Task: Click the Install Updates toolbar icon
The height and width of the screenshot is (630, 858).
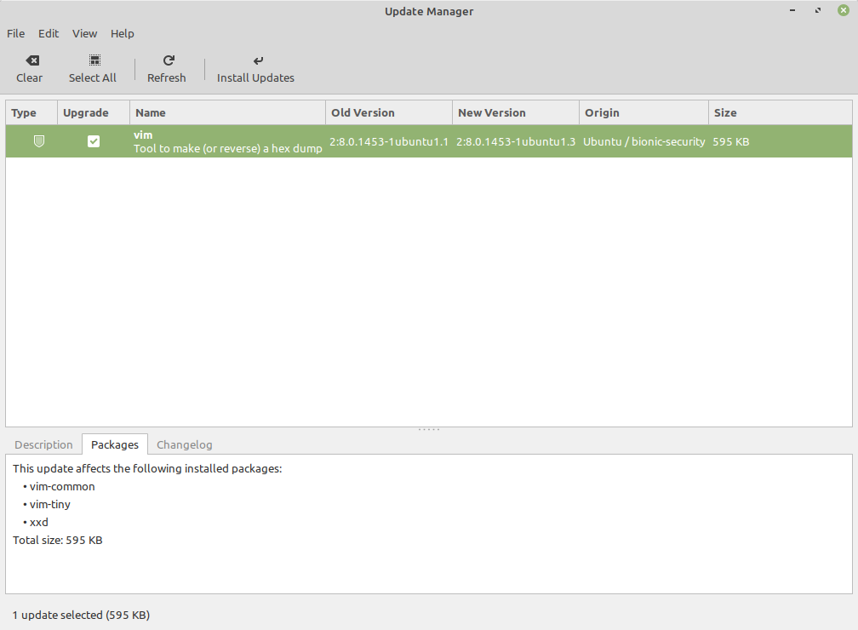Action: pos(258,60)
